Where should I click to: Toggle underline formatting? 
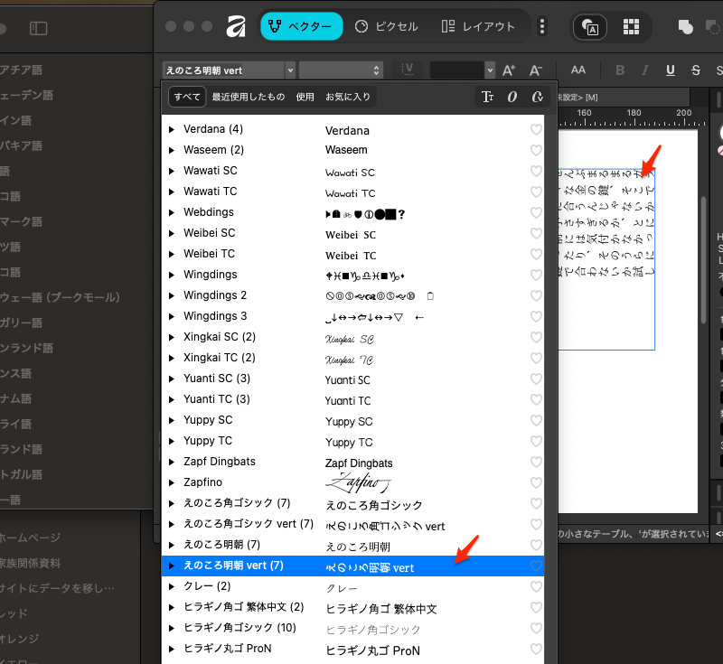click(x=670, y=70)
